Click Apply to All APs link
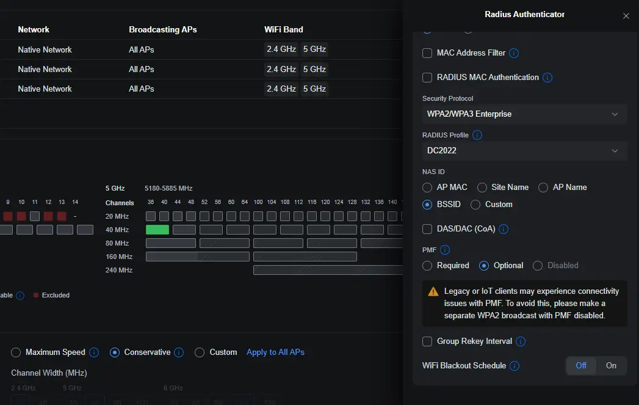 point(275,352)
